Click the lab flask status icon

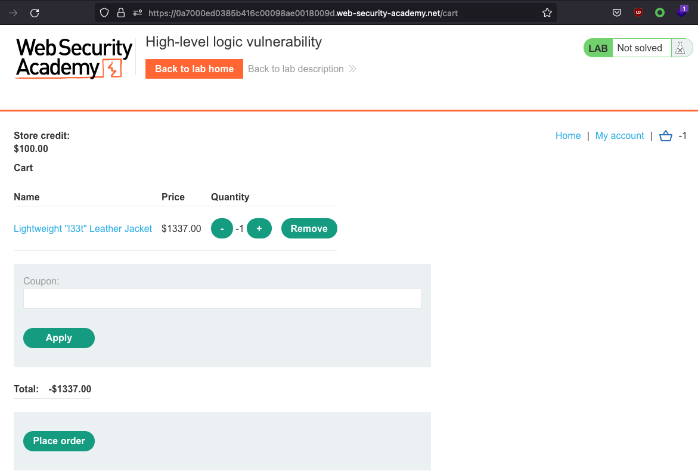click(680, 48)
